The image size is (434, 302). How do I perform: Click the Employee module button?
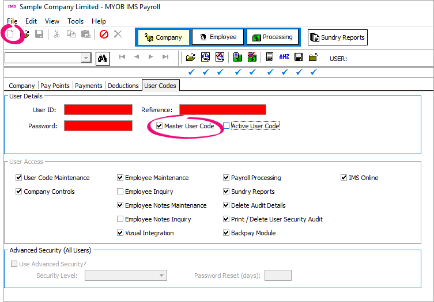pos(217,37)
